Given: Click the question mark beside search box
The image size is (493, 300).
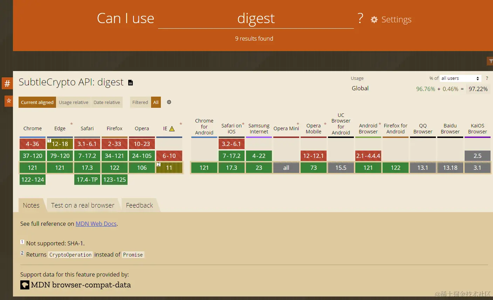Looking at the screenshot, I should pyautogui.click(x=360, y=18).
